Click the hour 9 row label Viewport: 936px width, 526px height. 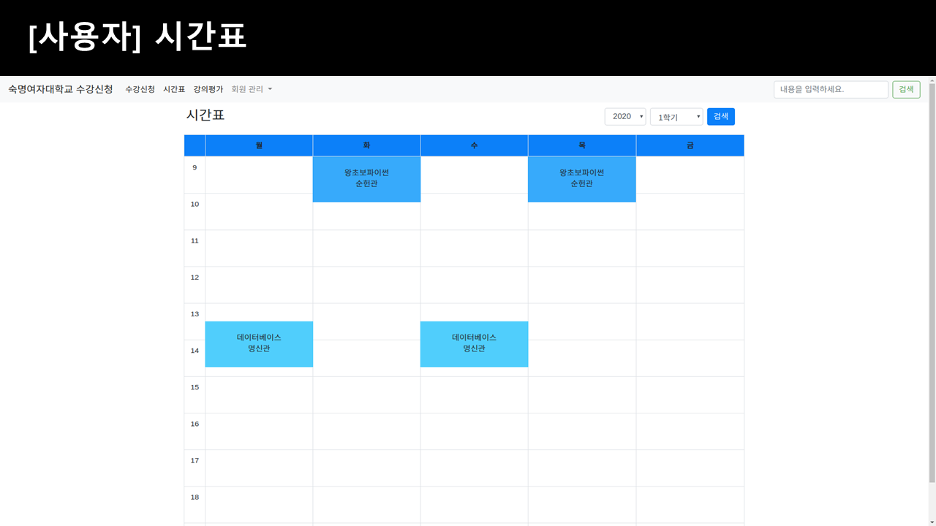tap(195, 167)
